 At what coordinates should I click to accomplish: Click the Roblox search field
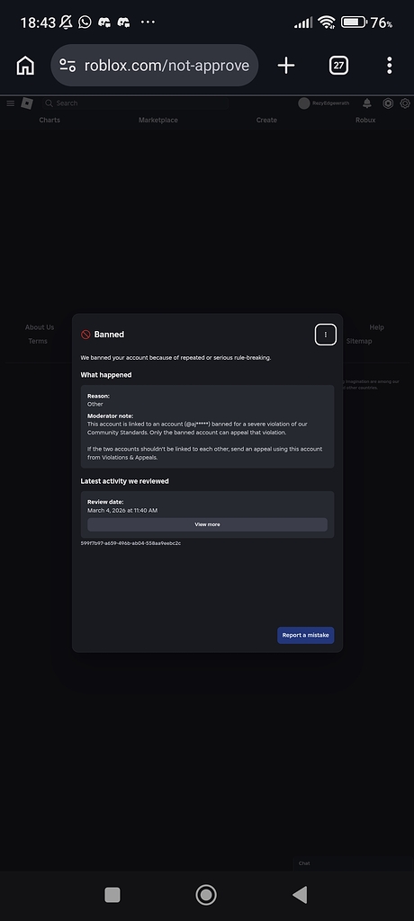(135, 103)
